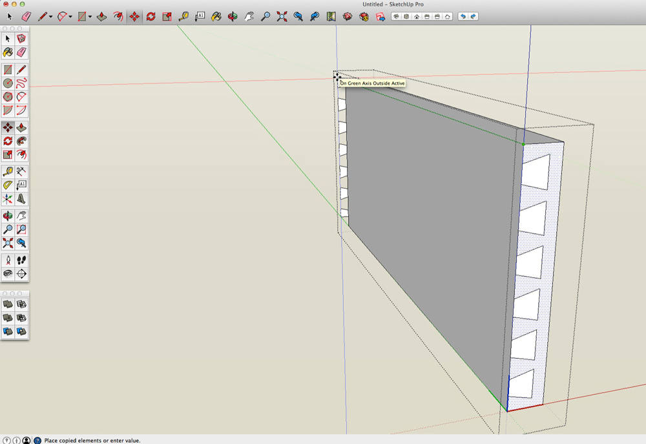Select the Protractor tool
This screenshot has width=646, height=444.
coord(8,185)
